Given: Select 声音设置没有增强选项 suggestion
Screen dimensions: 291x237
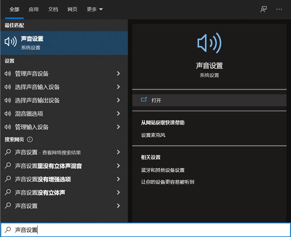Looking at the screenshot, I should 64,179.
